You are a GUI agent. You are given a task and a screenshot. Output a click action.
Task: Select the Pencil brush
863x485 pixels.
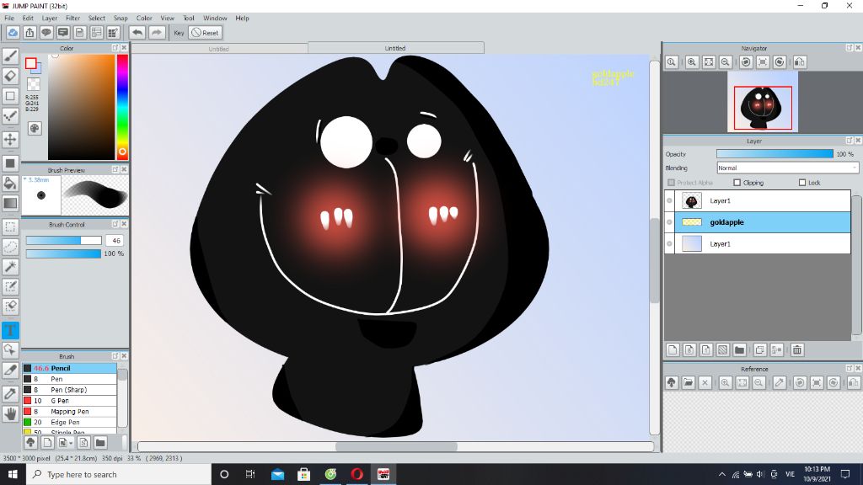(x=69, y=369)
